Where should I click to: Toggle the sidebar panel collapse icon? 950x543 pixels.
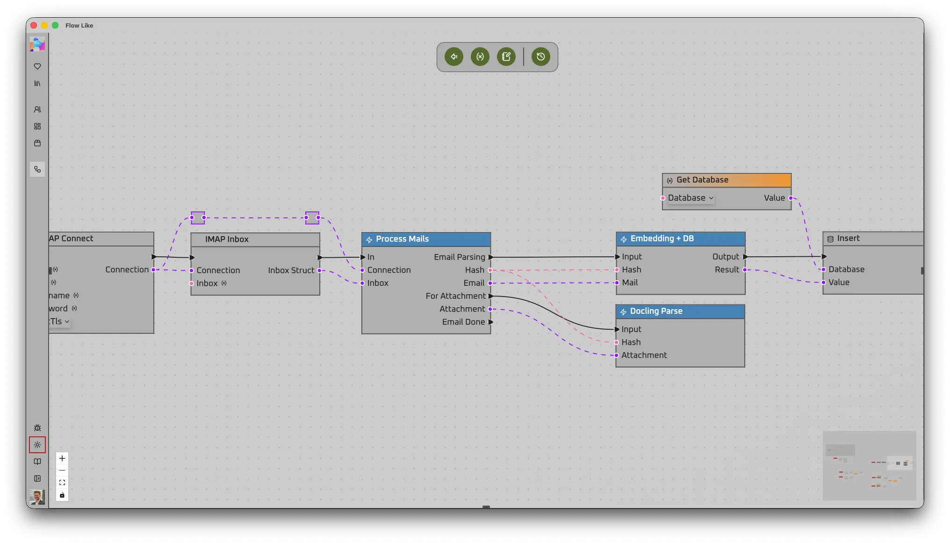(37, 478)
